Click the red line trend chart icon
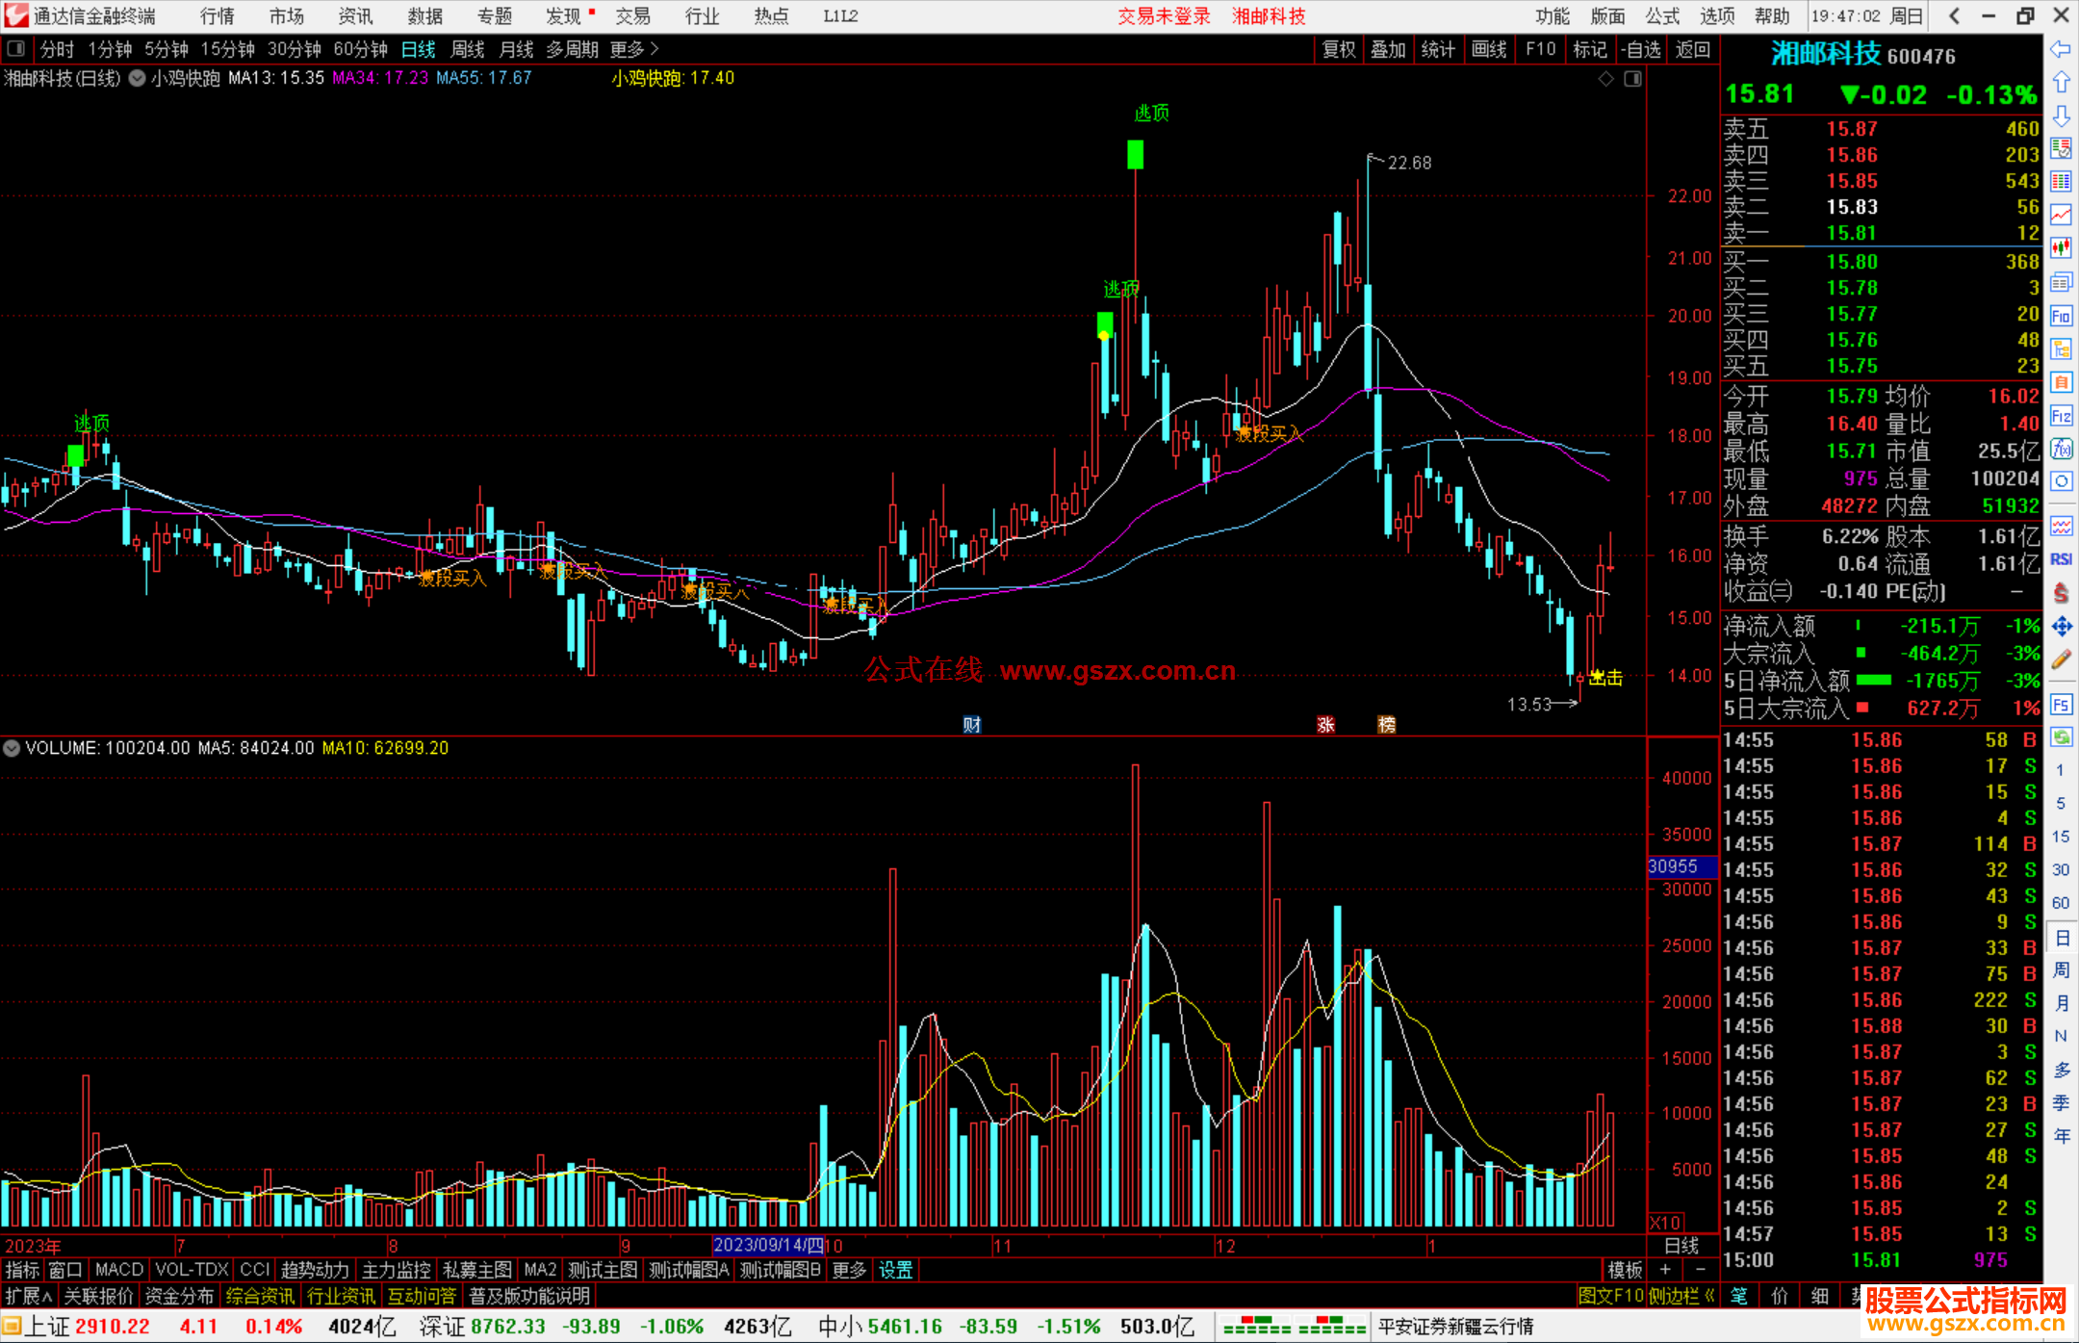The image size is (2079, 1343). point(2061,215)
